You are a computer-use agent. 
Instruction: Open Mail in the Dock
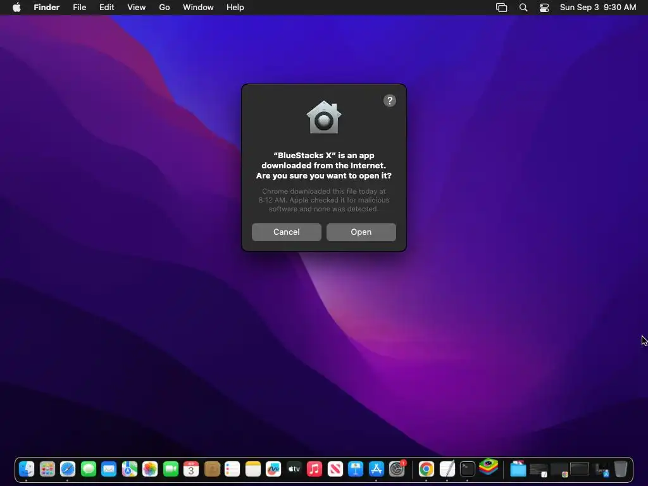click(109, 469)
